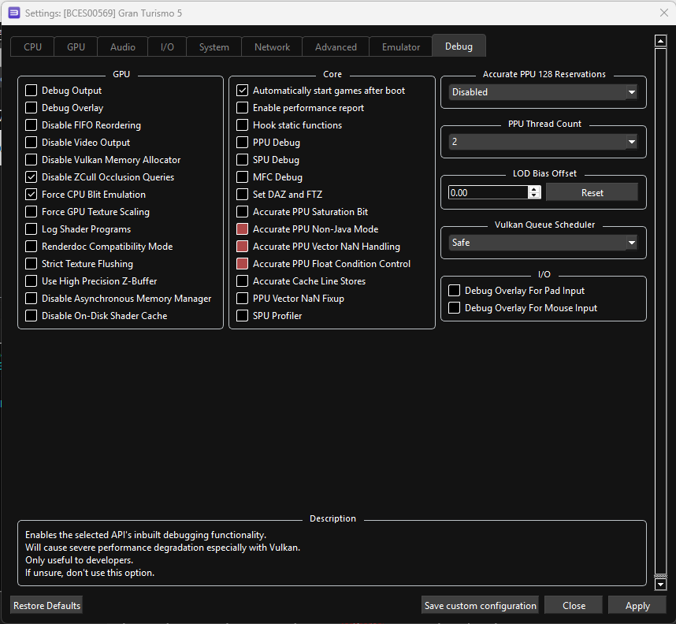Check Debug Overlay For Pad Input
The image size is (676, 624).
point(454,291)
